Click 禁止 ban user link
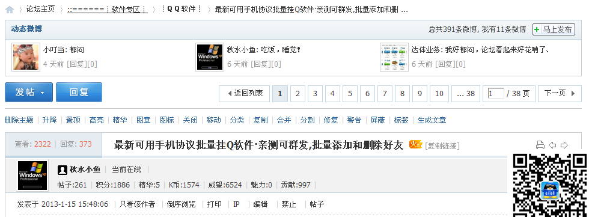Screen dimensions: 589x217 click(288, 204)
